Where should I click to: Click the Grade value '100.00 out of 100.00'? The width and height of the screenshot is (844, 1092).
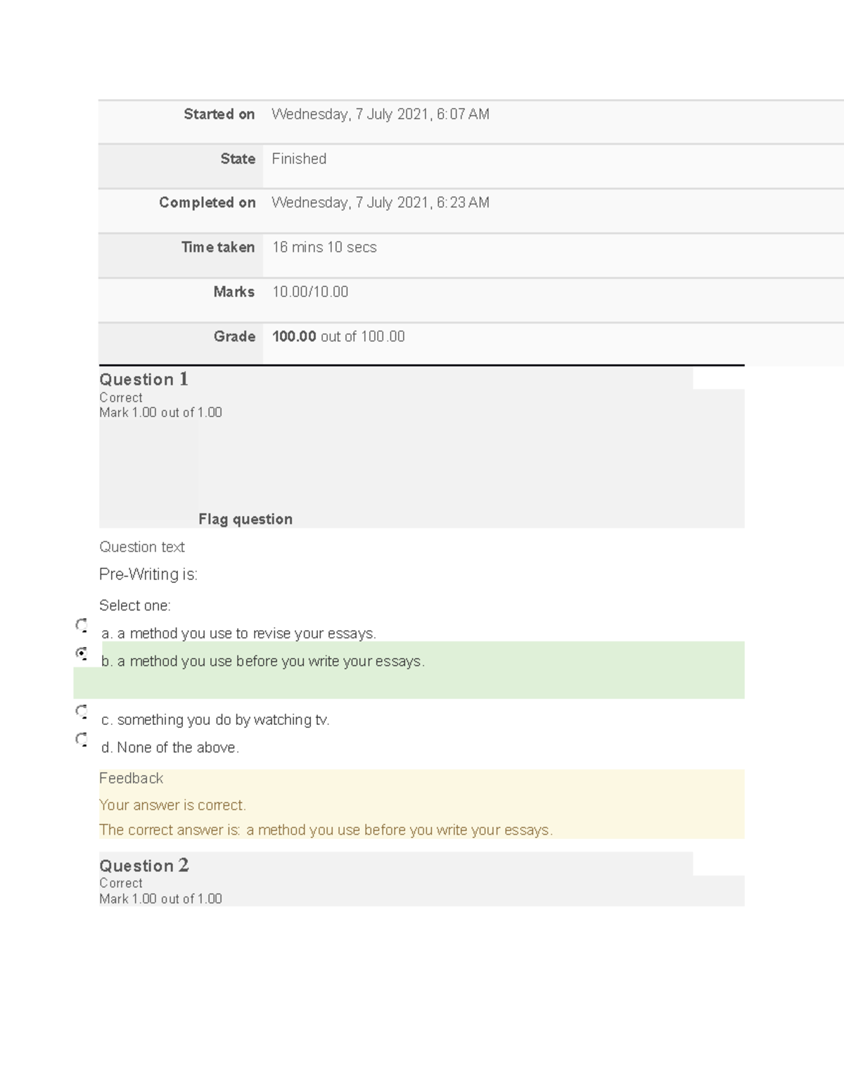click(338, 337)
